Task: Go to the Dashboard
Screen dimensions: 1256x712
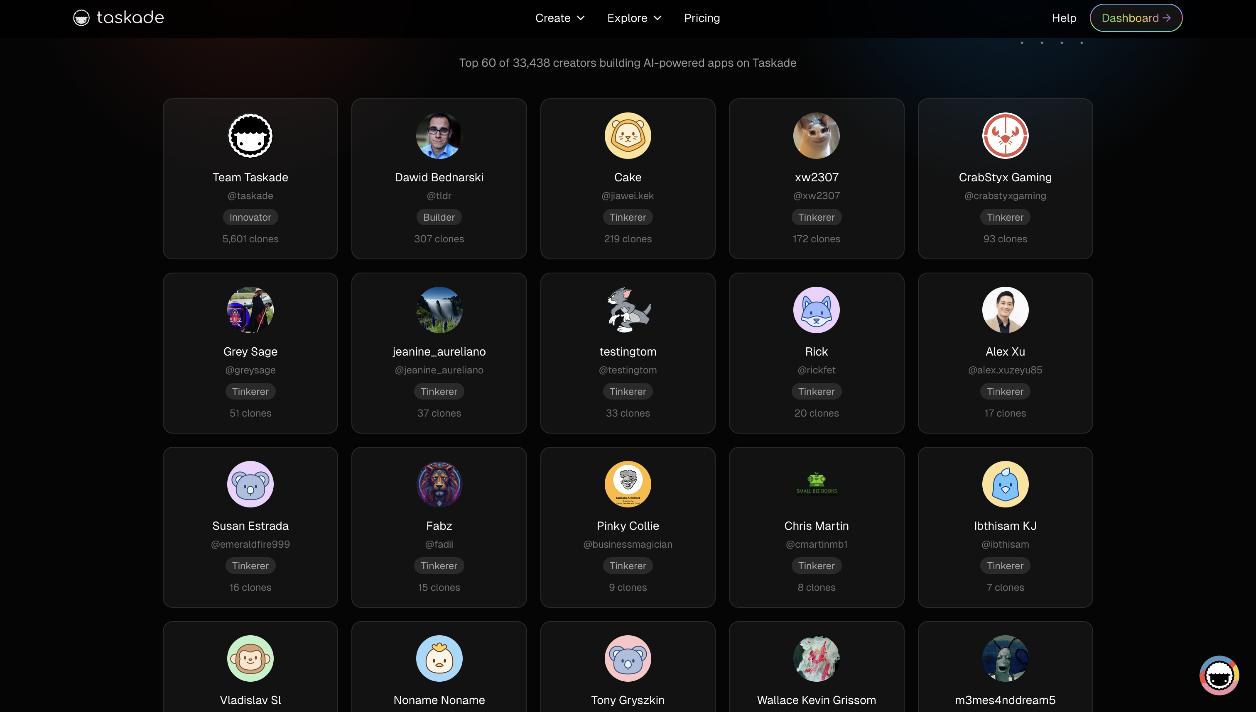Action: 1136,18
